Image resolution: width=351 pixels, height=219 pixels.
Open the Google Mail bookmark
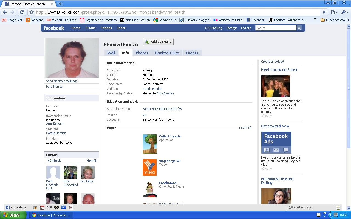coord(12,20)
